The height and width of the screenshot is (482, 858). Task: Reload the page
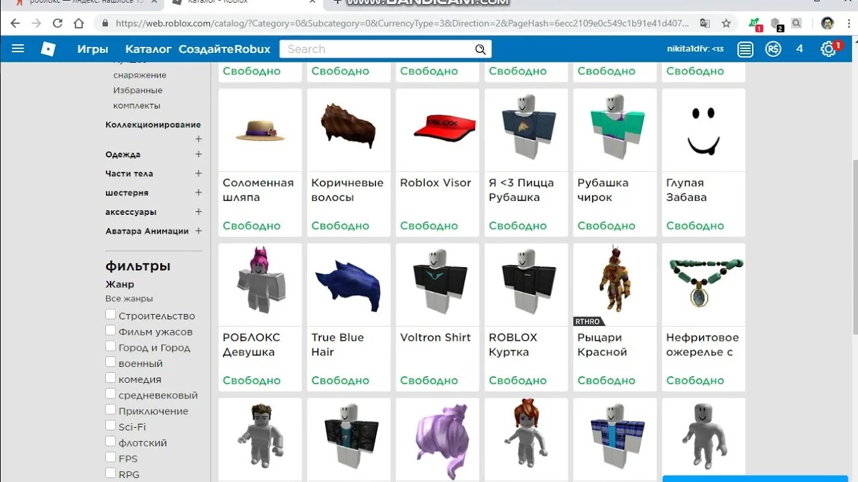coord(58,23)
